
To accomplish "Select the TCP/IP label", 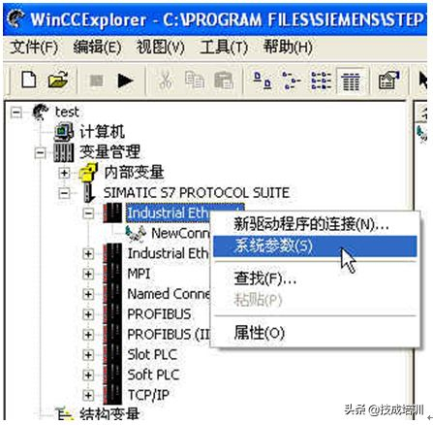I will [148, 395].
